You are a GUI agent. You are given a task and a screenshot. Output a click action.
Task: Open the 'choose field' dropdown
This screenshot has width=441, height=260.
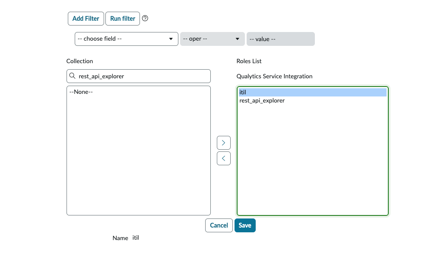126,39
